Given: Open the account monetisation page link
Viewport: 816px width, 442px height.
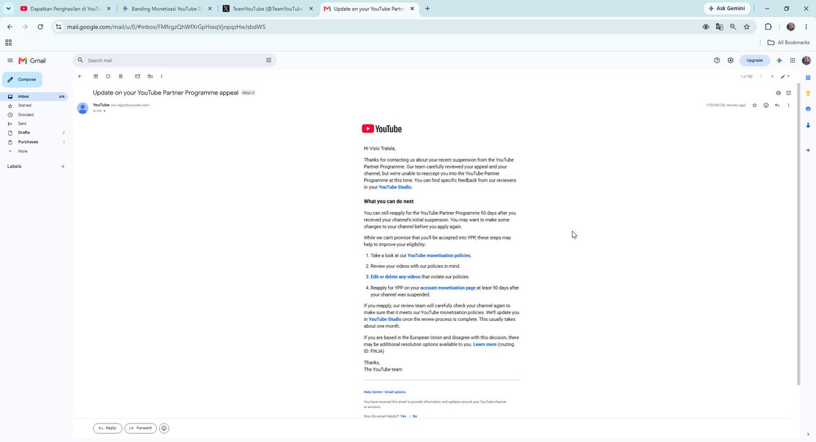Looking at the screenshot, I should pyautogui.click(x=448, y=288).
